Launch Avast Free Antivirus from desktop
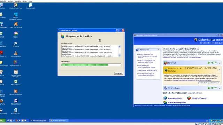 point(16,25)
